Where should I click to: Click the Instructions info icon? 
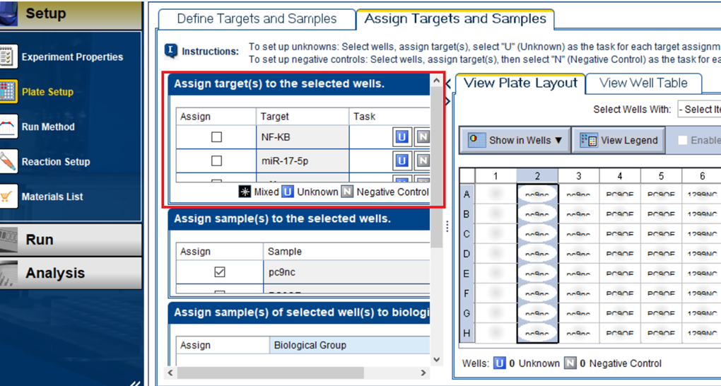pyautogui.click(x=171, y=51)
